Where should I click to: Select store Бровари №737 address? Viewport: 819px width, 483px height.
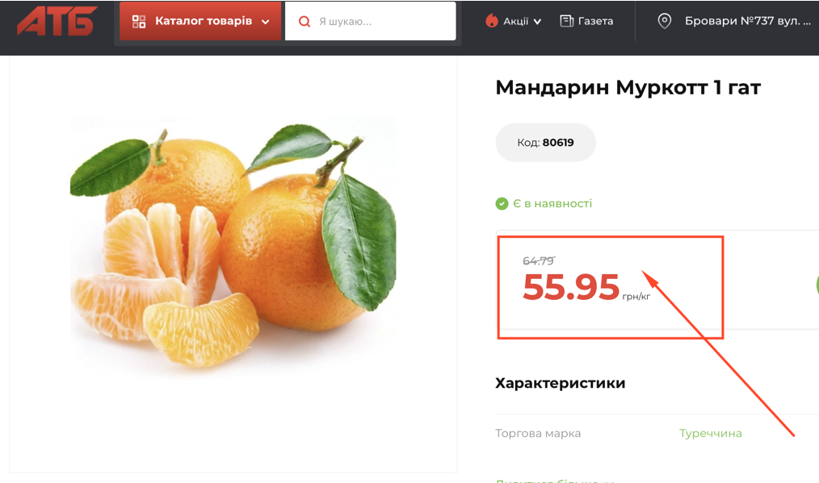747,21
